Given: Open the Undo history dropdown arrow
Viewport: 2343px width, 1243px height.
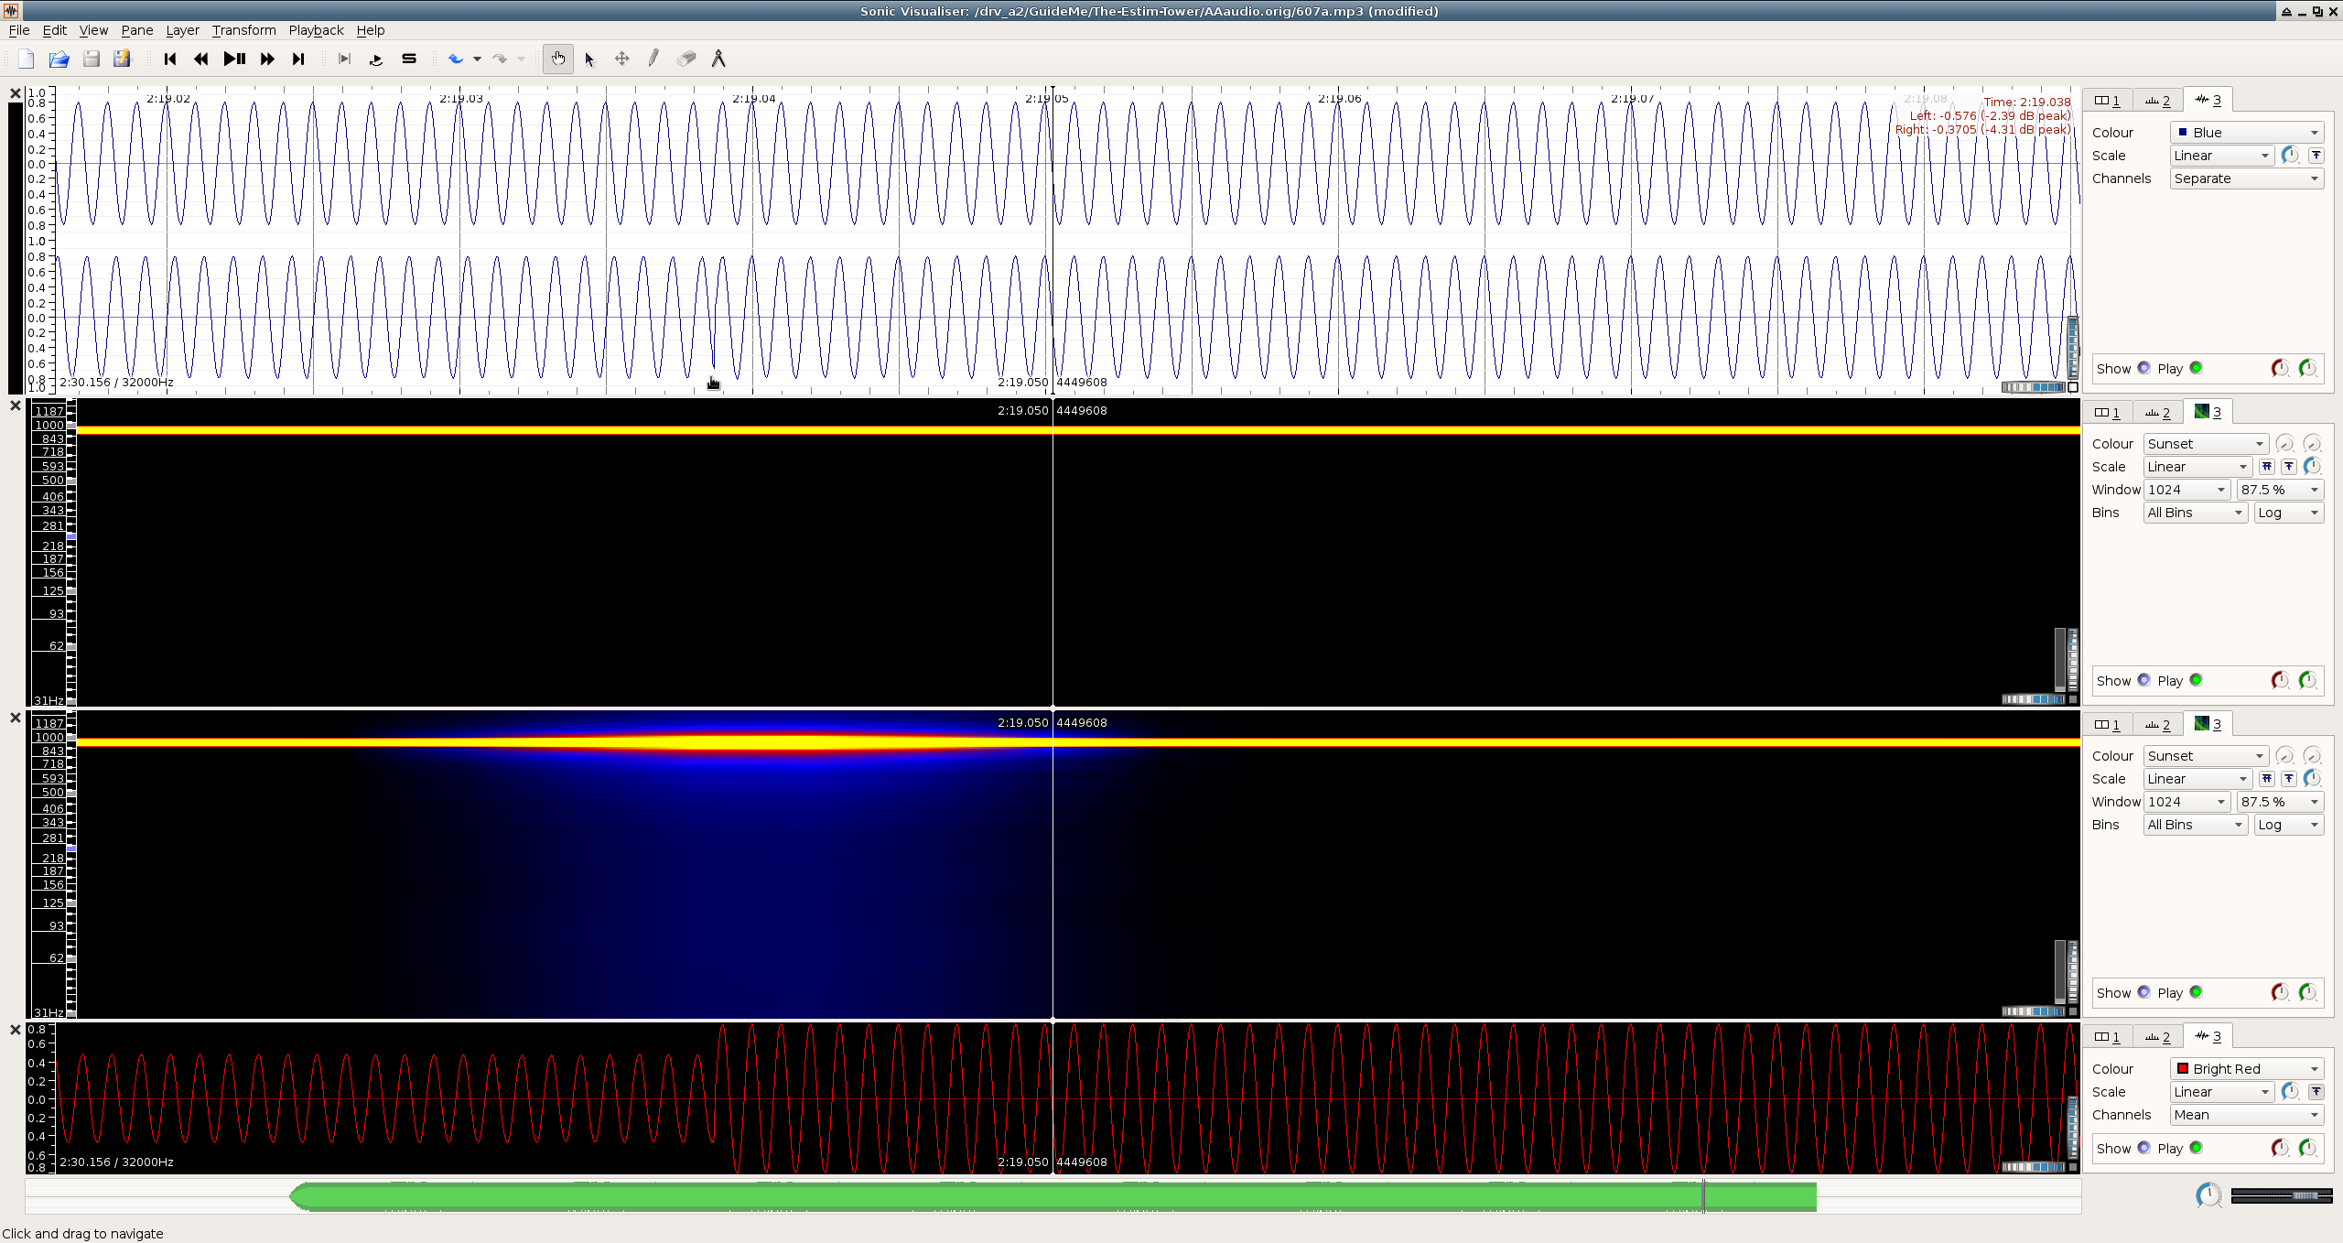Looking at the screenshot, I should [x=477, y=59].
